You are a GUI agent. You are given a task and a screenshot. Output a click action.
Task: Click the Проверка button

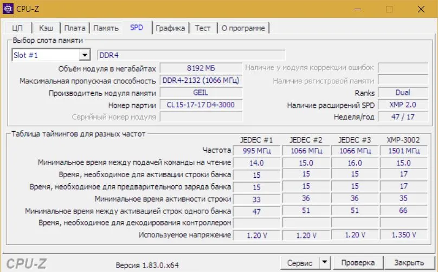pyautogui.click(x=358, y=263)
